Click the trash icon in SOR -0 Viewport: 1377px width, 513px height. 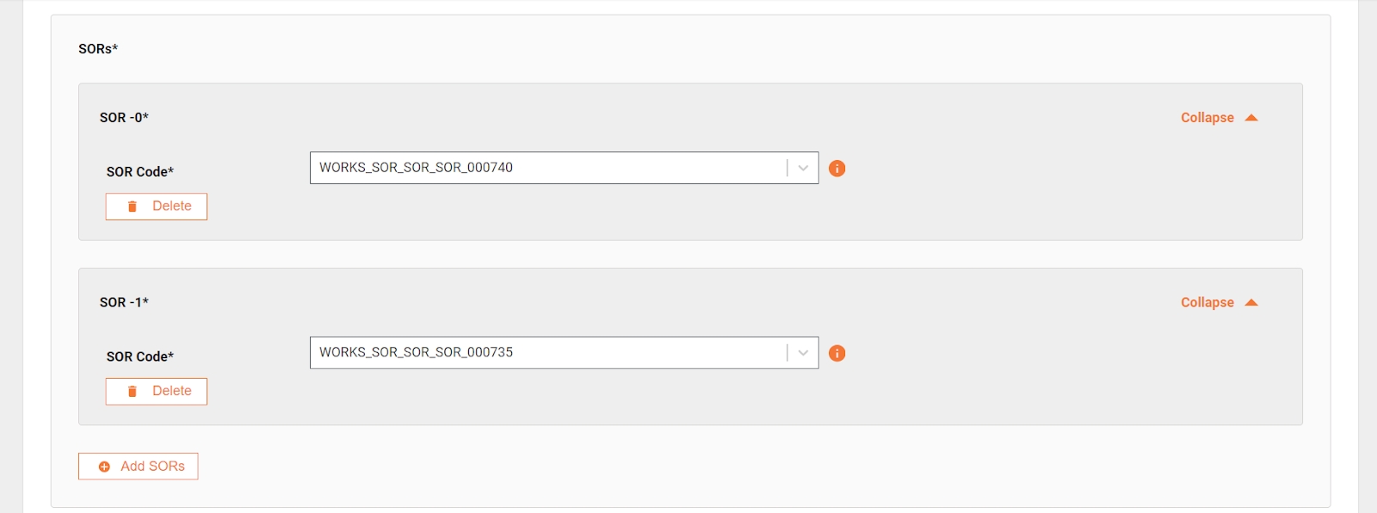pyautogui.click(x=133, y=207)
